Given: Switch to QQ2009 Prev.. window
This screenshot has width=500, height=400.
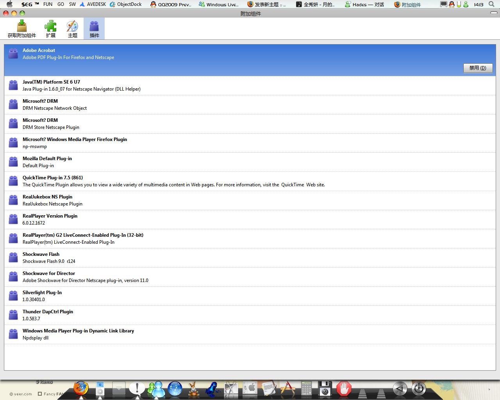Looking at the screenshot, I should [x=171, y=4].
